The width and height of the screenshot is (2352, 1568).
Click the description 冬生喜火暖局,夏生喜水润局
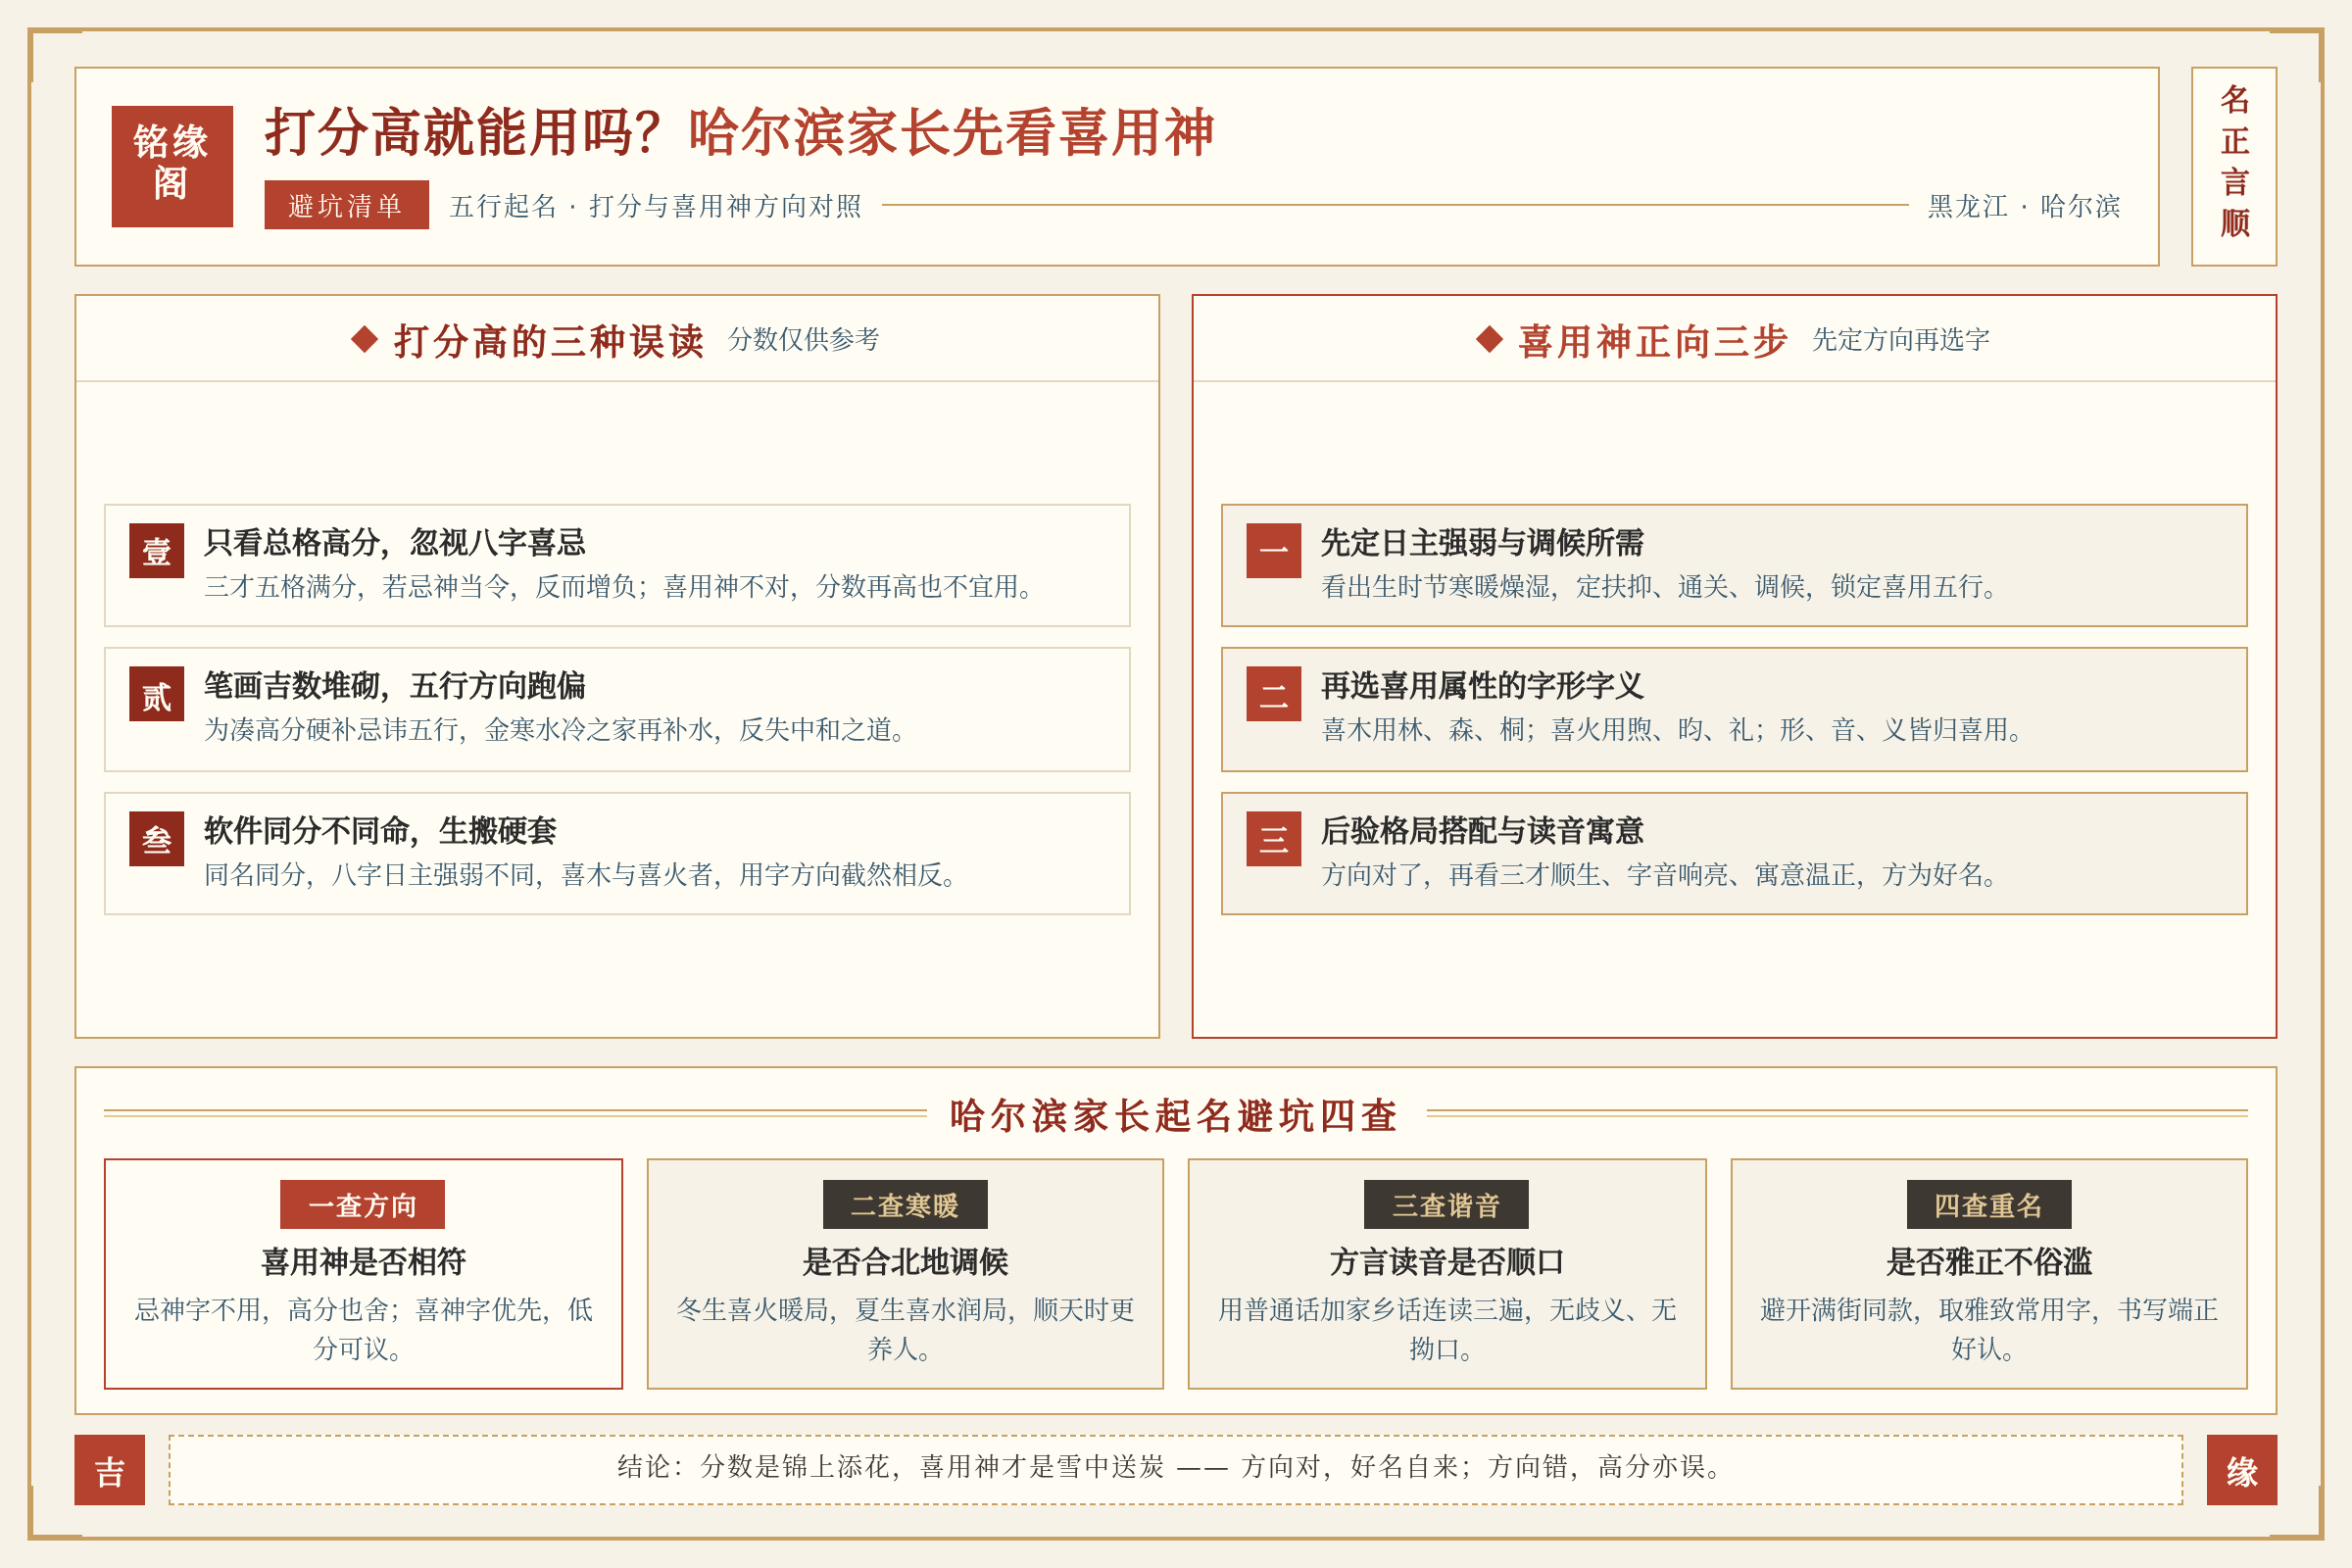905,1329
